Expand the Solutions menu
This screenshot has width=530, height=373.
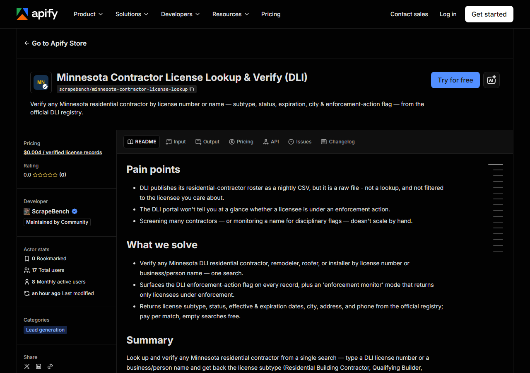[x=132, y=14]
